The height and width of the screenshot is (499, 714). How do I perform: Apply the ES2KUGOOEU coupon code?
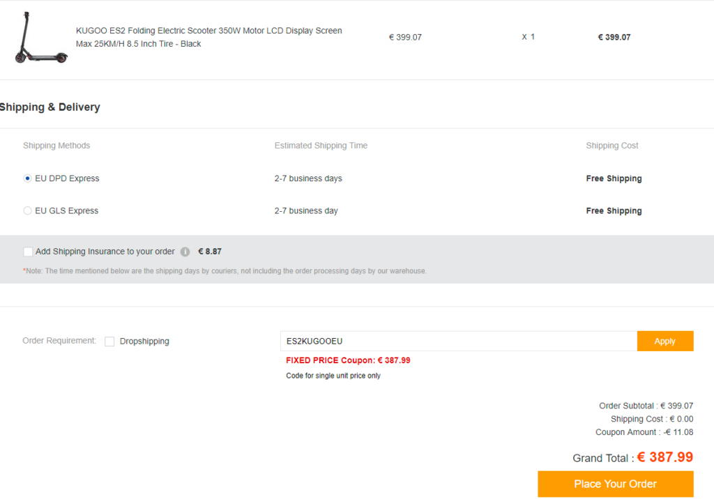click(664, 341)
